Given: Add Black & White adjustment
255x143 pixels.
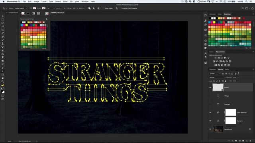Looking at the screenshot, I should [220, 61].
